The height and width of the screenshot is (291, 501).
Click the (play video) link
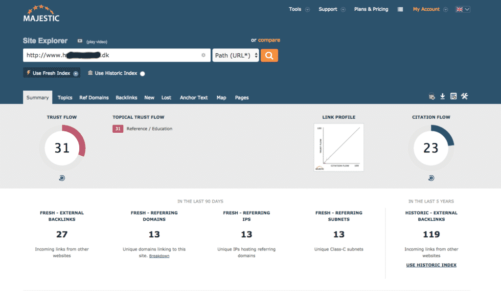coord(97,42)
